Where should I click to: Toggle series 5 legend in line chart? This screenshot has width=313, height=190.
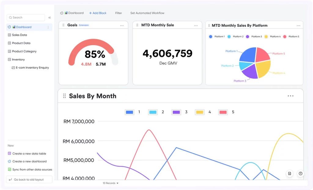click(x=226, y=112)
